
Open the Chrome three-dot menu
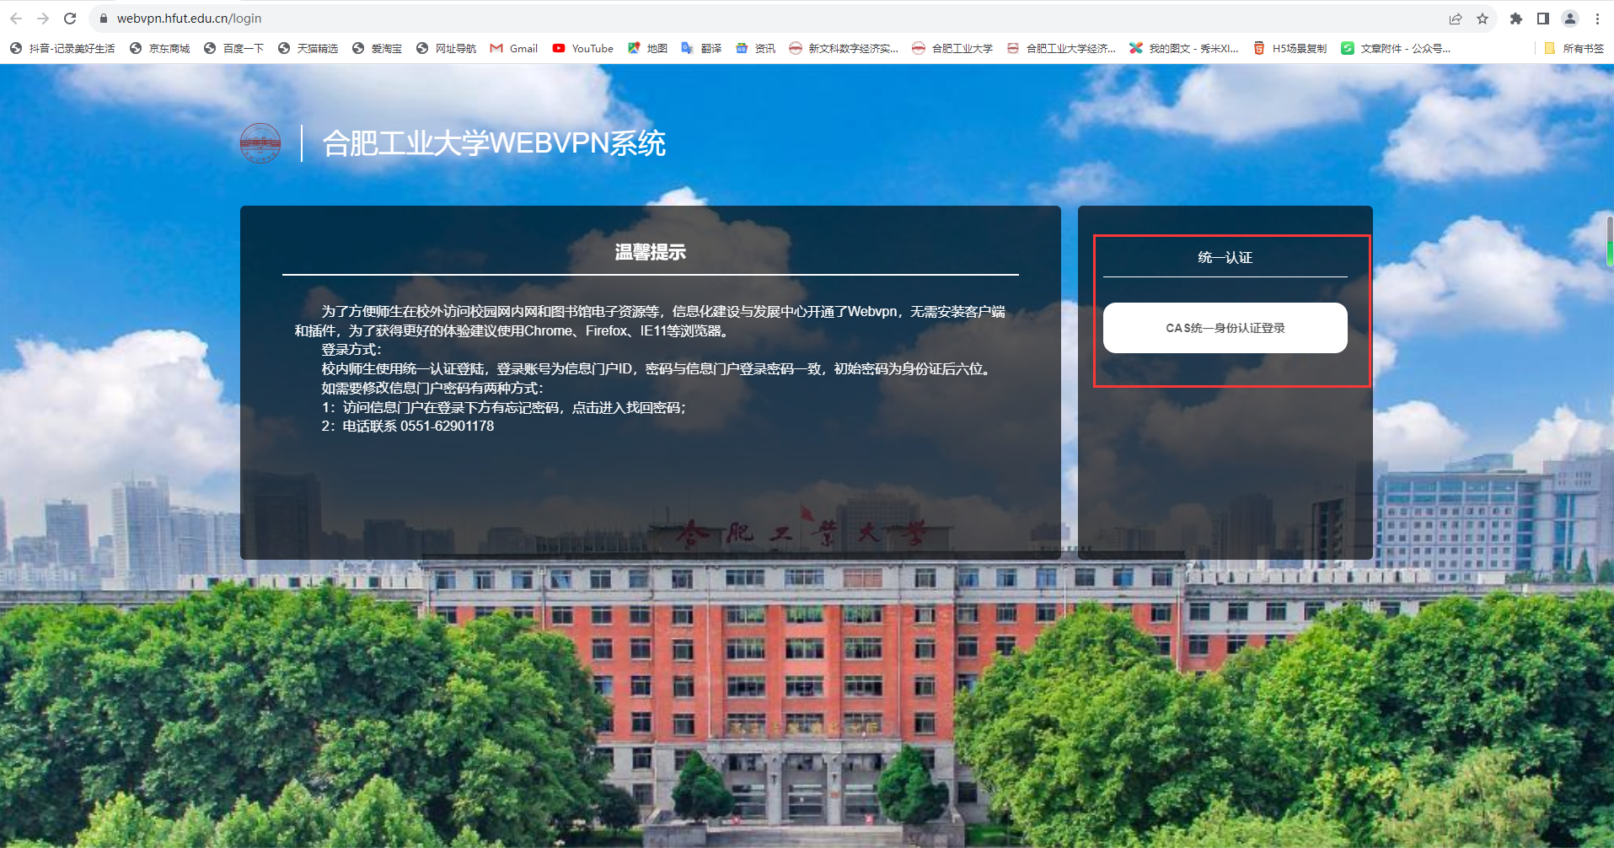[1597, 19]
